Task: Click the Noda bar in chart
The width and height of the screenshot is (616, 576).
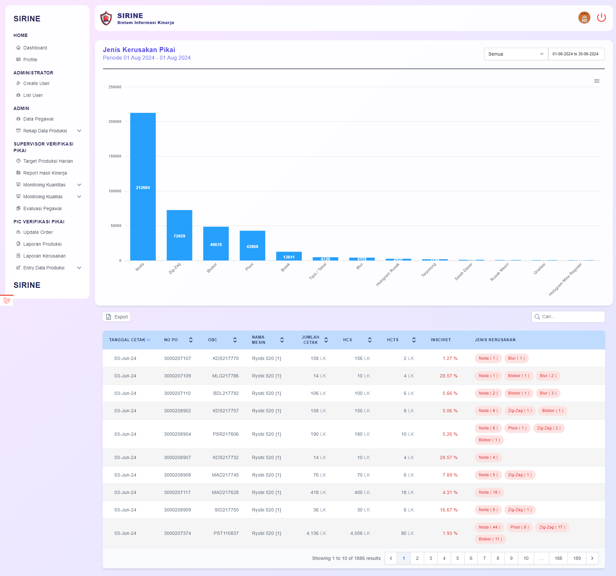Action: point(143,187)
